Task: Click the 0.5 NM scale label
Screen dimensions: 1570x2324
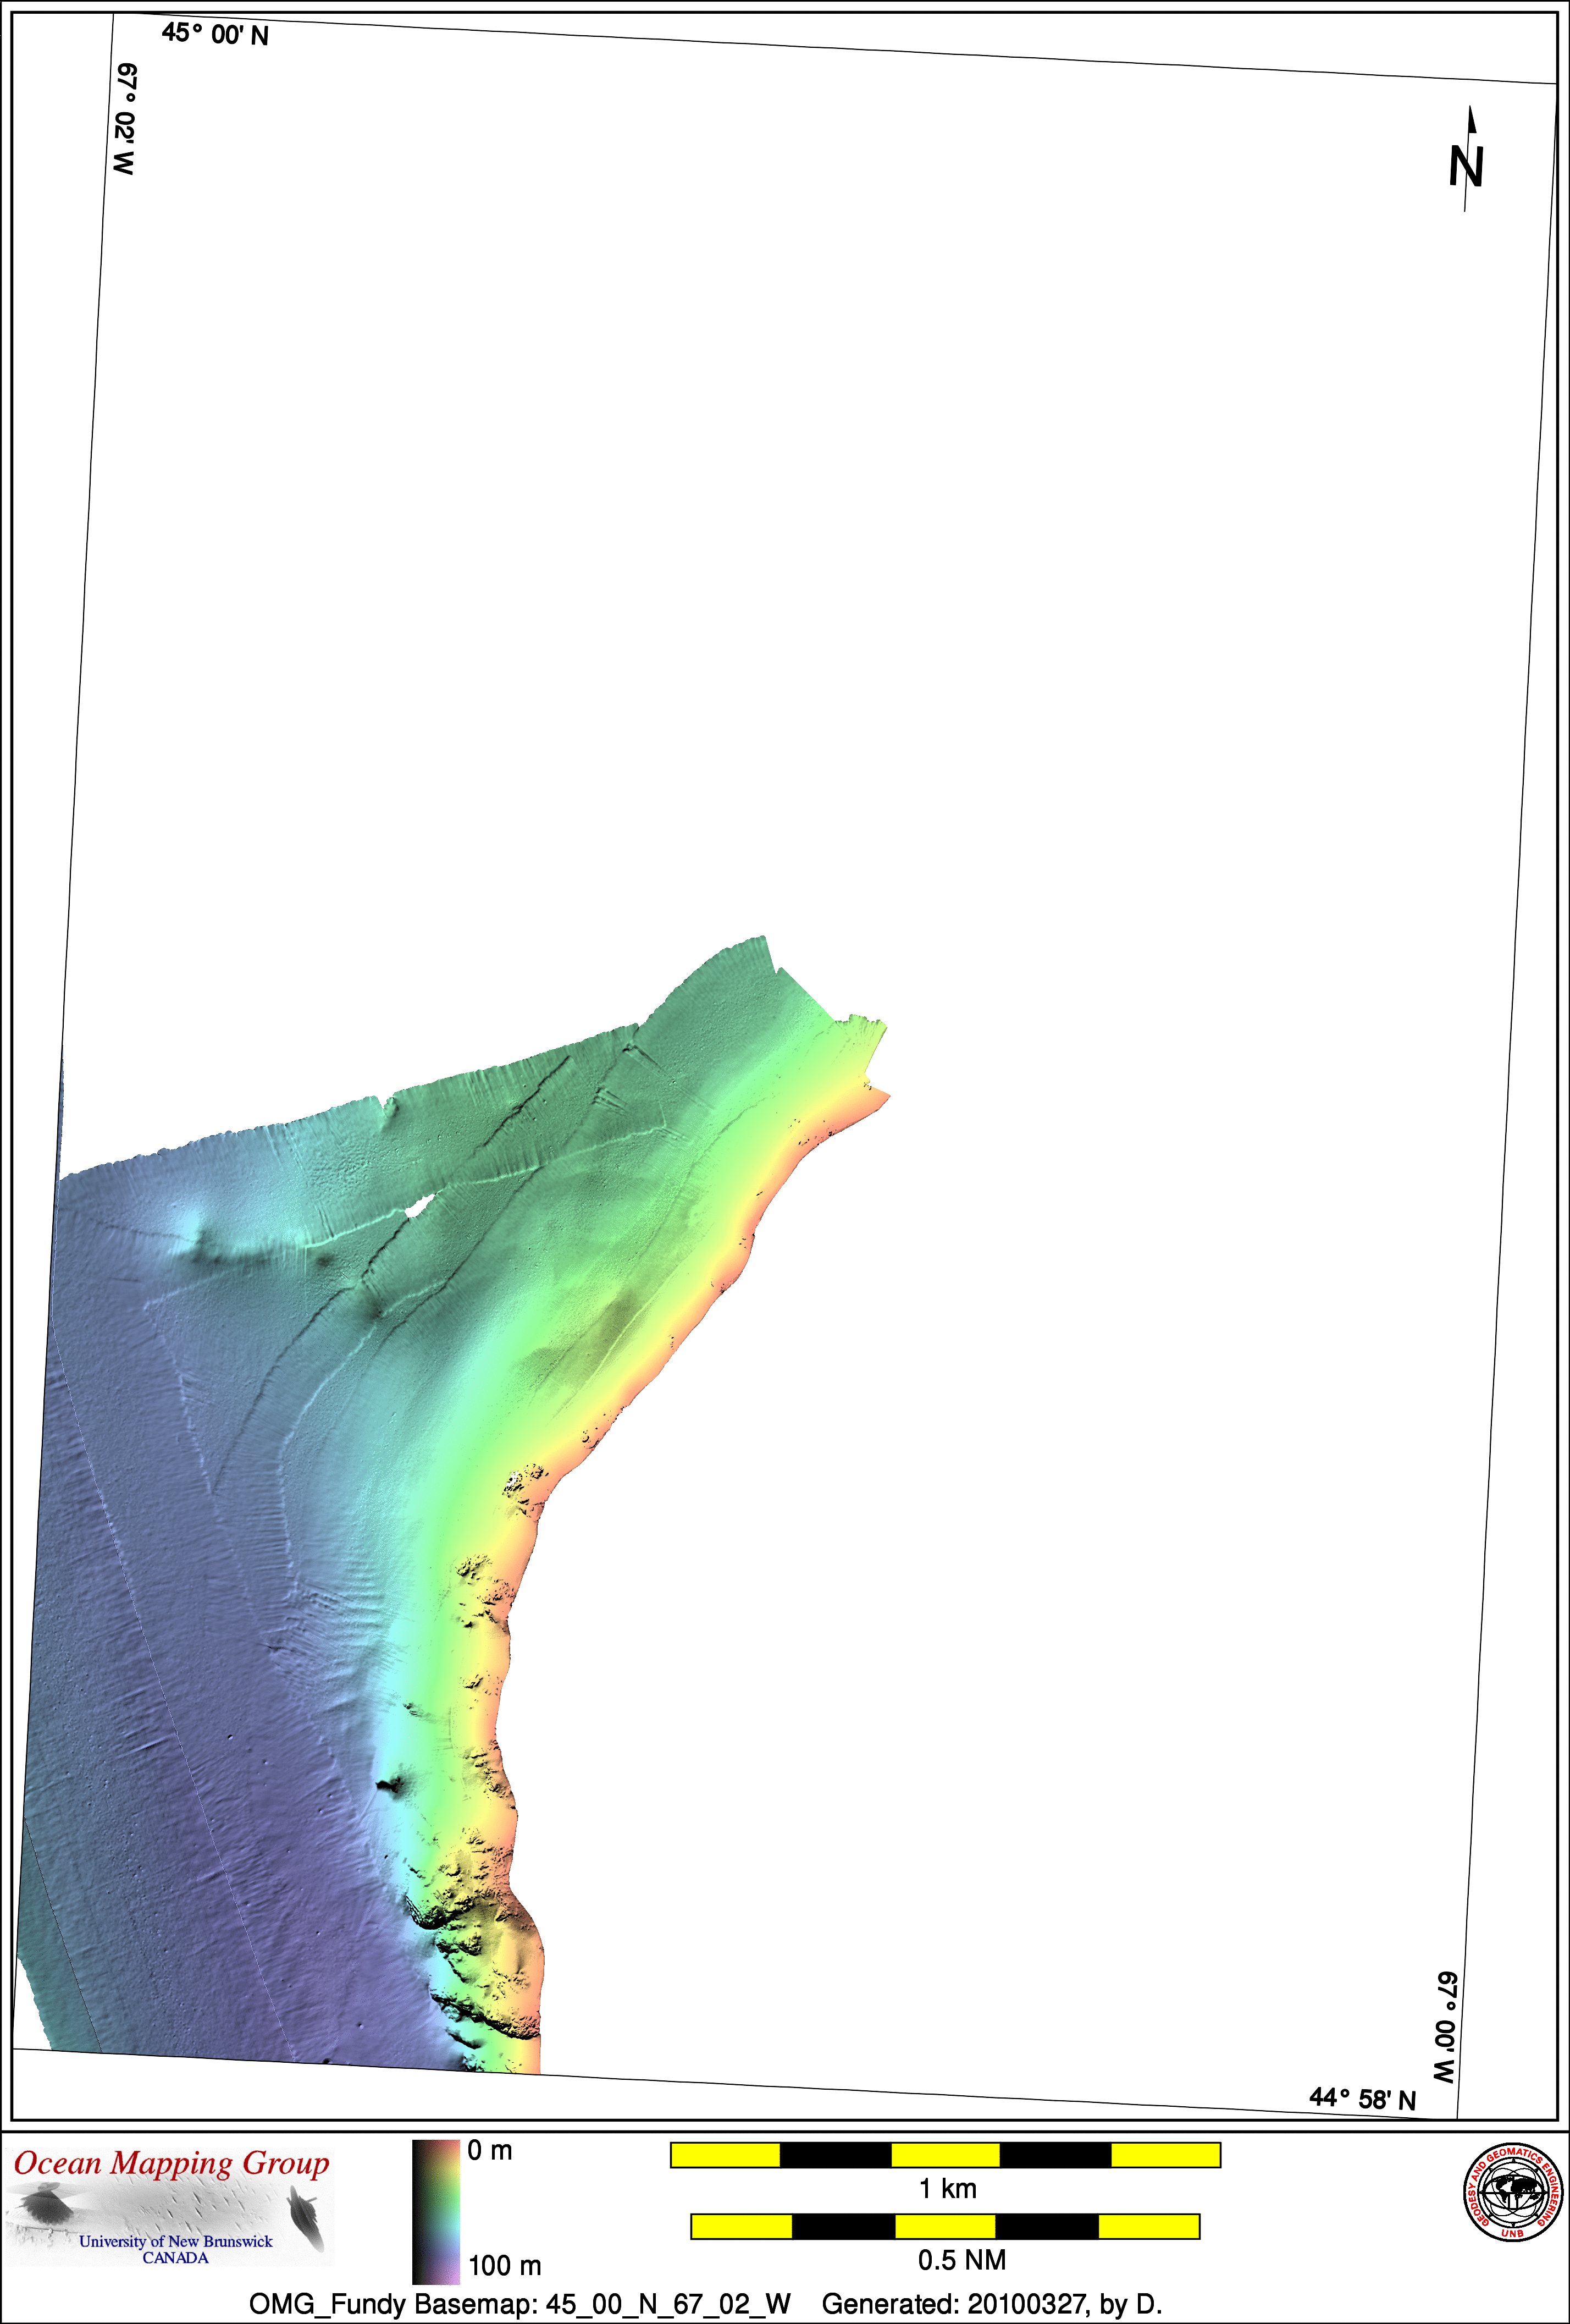Action: (x=961, y=2260)
